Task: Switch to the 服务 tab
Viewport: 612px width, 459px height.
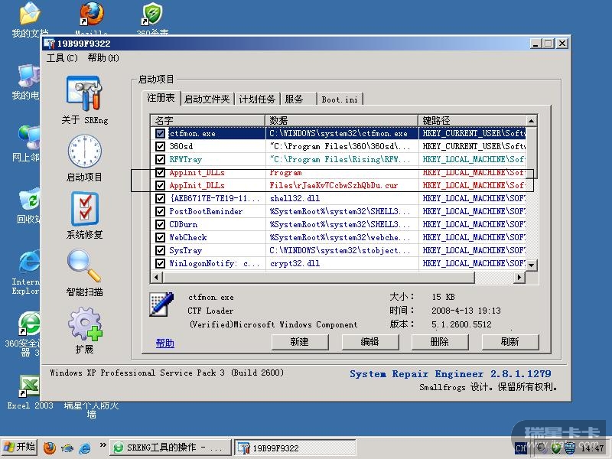Action: point(298,99)
